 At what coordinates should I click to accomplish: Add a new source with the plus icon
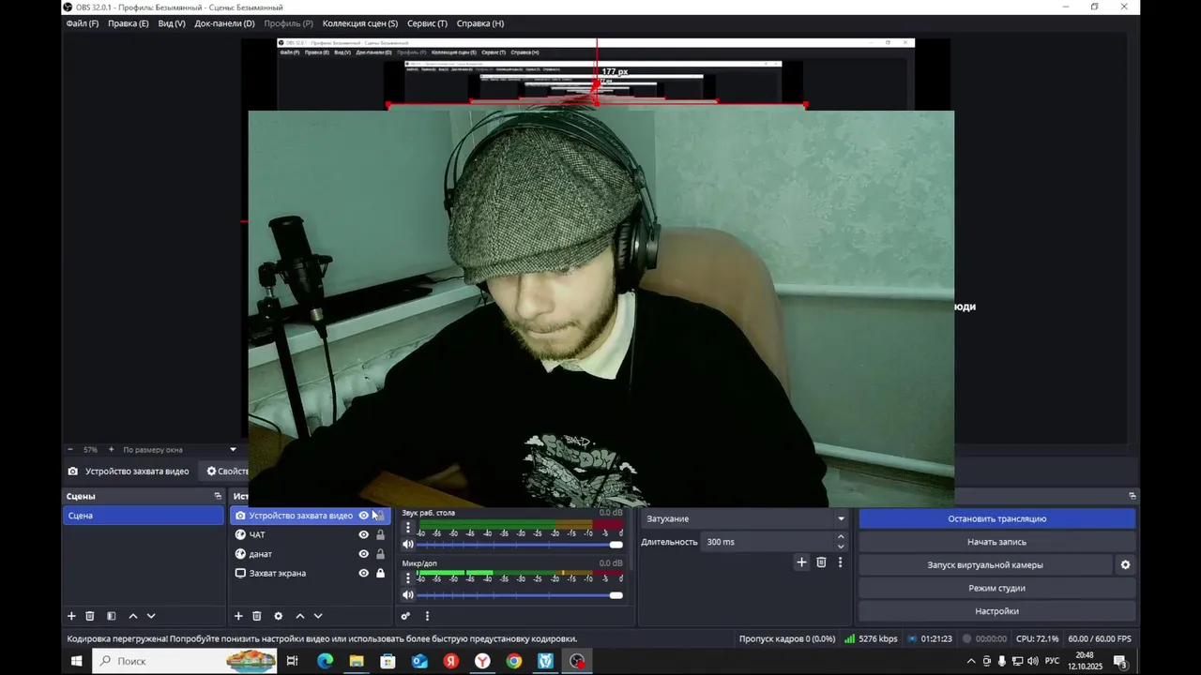pyautogui.click(x=238, y=616)
